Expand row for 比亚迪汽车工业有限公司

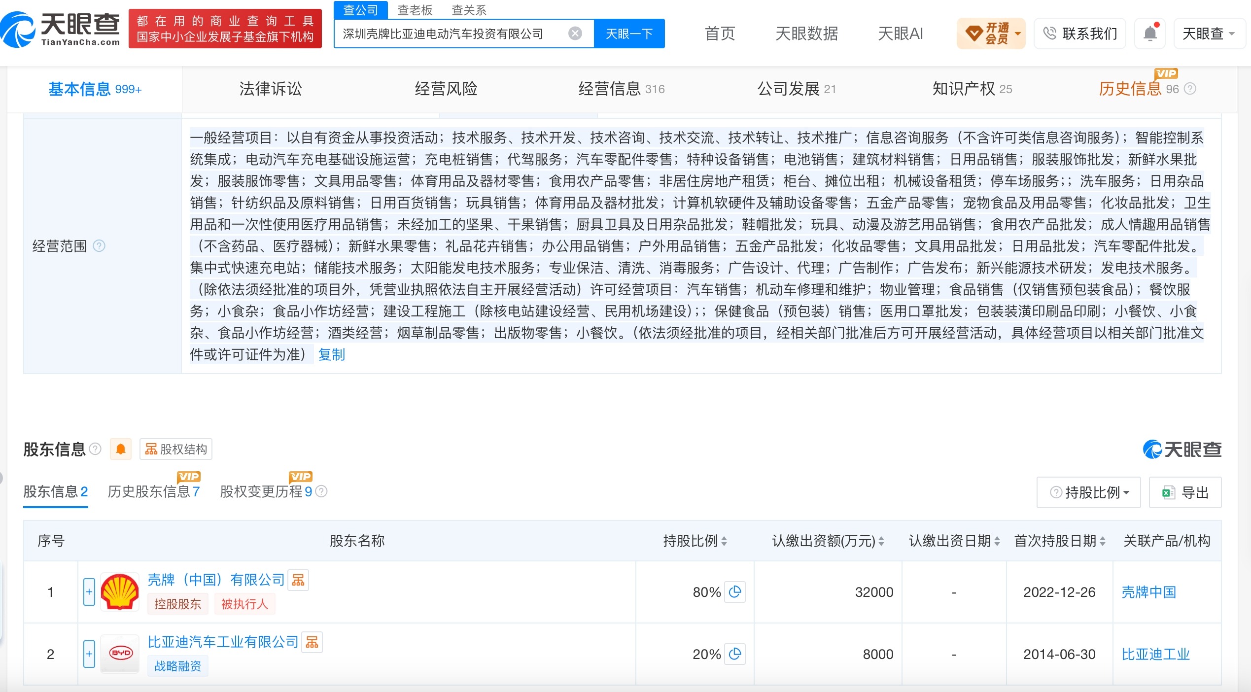89,654
